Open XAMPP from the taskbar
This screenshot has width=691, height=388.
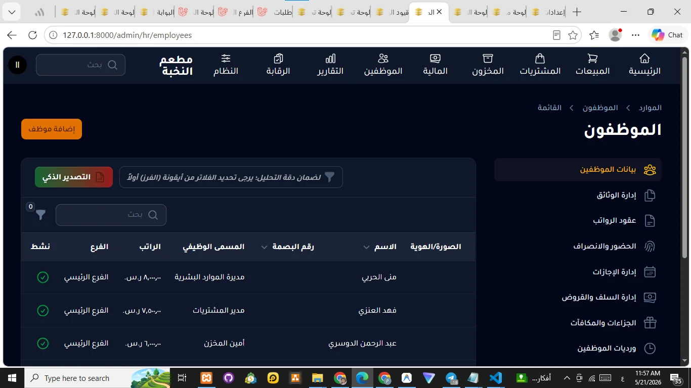point(206,378)
